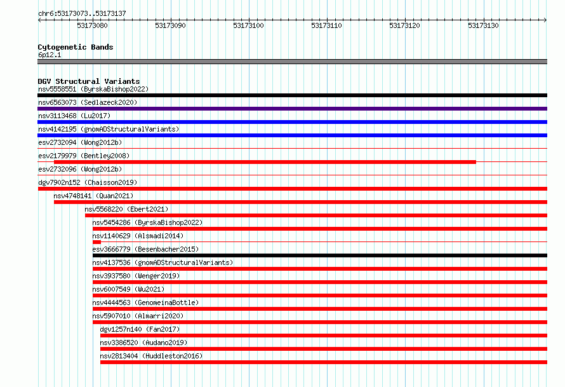Click the blue nsv3113468 variant bar
Screen dimensions: 565x387
click(x=292, y=122)
